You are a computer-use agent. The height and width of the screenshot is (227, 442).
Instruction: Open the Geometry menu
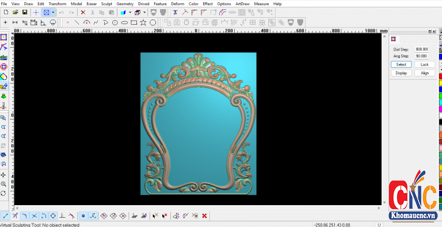tap(125, 4)
